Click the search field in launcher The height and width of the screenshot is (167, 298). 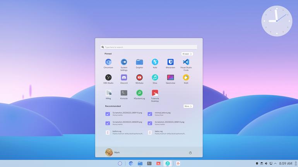pos(149,47)
